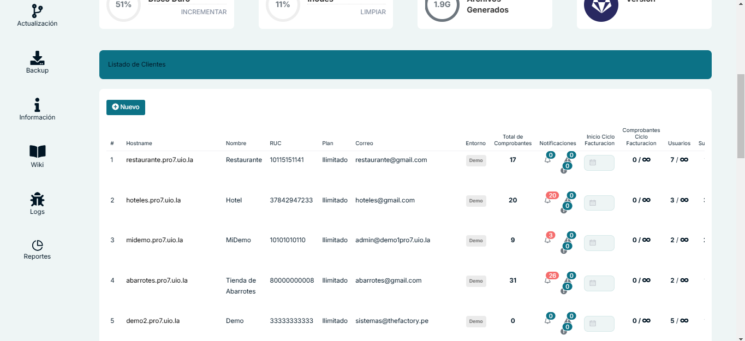
Task: Click the 1.9G generated files gauge
Action: (x=442, y=5)
